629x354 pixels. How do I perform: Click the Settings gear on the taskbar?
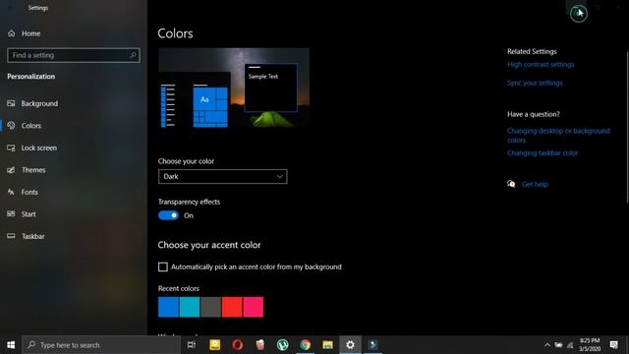click(x=350, y=345)
